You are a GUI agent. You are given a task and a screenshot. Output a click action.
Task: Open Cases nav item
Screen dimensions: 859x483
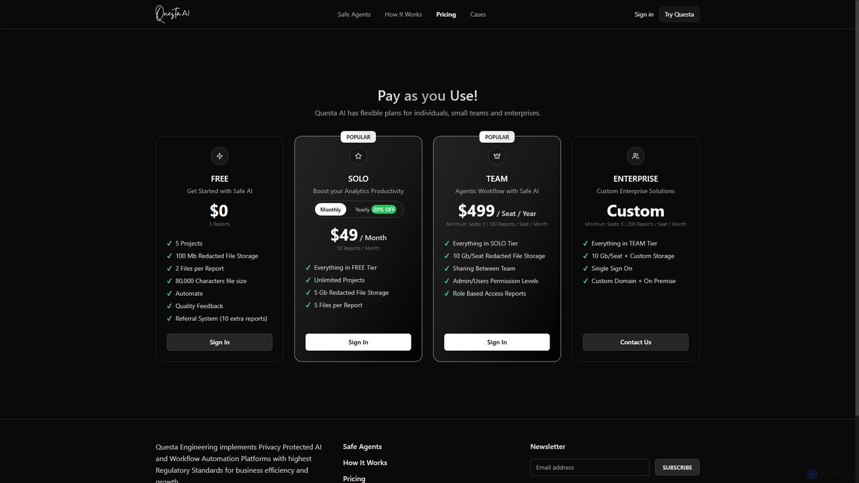(478, 14)
